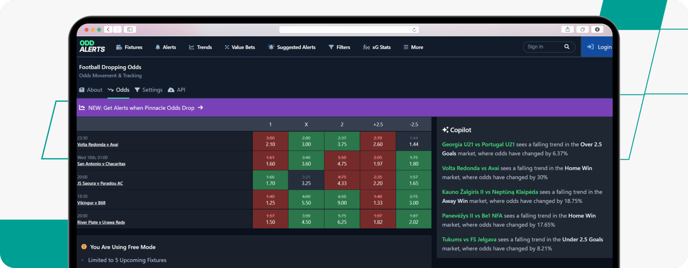Click the browser downloads icon
Viewport: 688px width, 268px height.
597,29
